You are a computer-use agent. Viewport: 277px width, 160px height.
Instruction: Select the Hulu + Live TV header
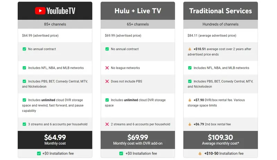(x=138, y=11)
